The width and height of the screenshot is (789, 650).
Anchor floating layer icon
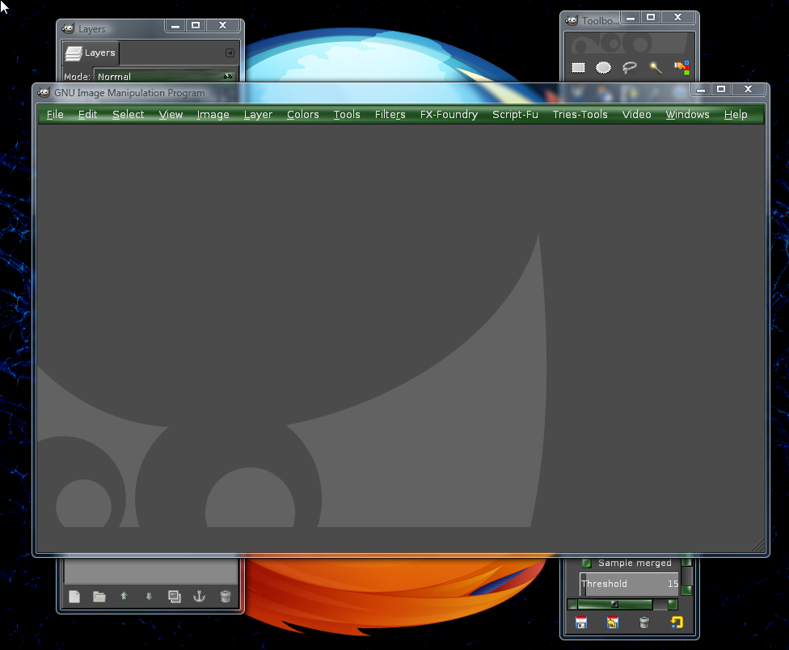coord(199,597)
